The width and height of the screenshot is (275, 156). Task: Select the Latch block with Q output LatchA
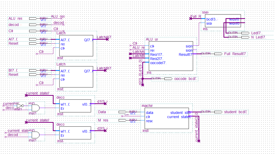[76, 46]
